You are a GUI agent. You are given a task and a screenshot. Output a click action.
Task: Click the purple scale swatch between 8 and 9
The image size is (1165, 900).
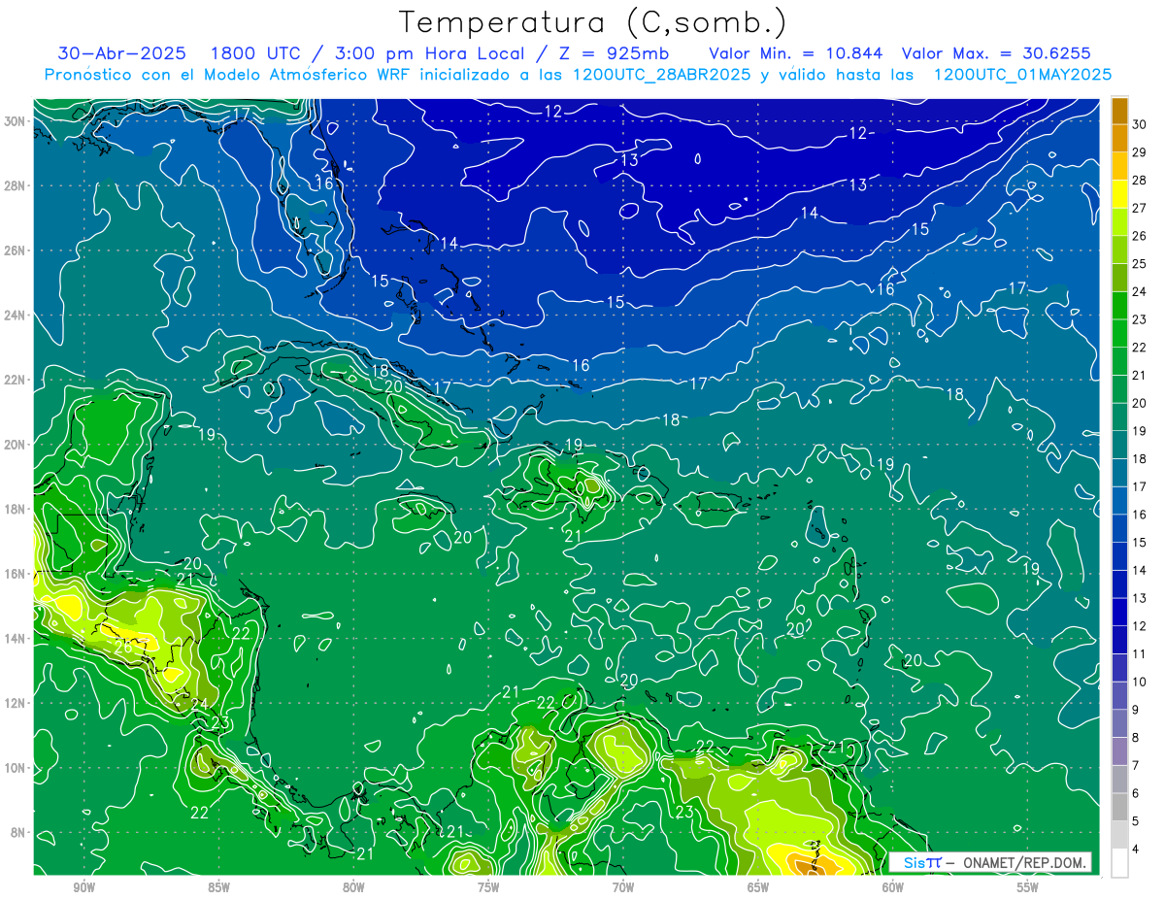(1119, 723)
